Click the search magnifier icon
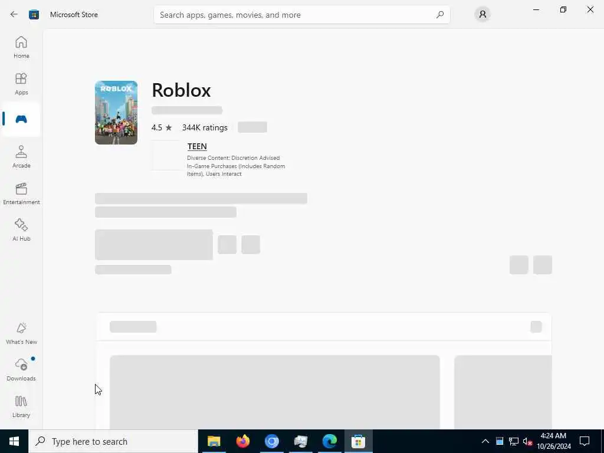This screenshot has height=453, width=604. (440, 15)
